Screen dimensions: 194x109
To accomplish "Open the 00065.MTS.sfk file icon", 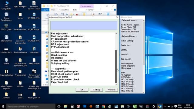I will tap(34, 61).
